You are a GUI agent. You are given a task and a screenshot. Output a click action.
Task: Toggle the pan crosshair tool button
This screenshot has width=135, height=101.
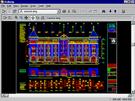(x=33, y=18)
